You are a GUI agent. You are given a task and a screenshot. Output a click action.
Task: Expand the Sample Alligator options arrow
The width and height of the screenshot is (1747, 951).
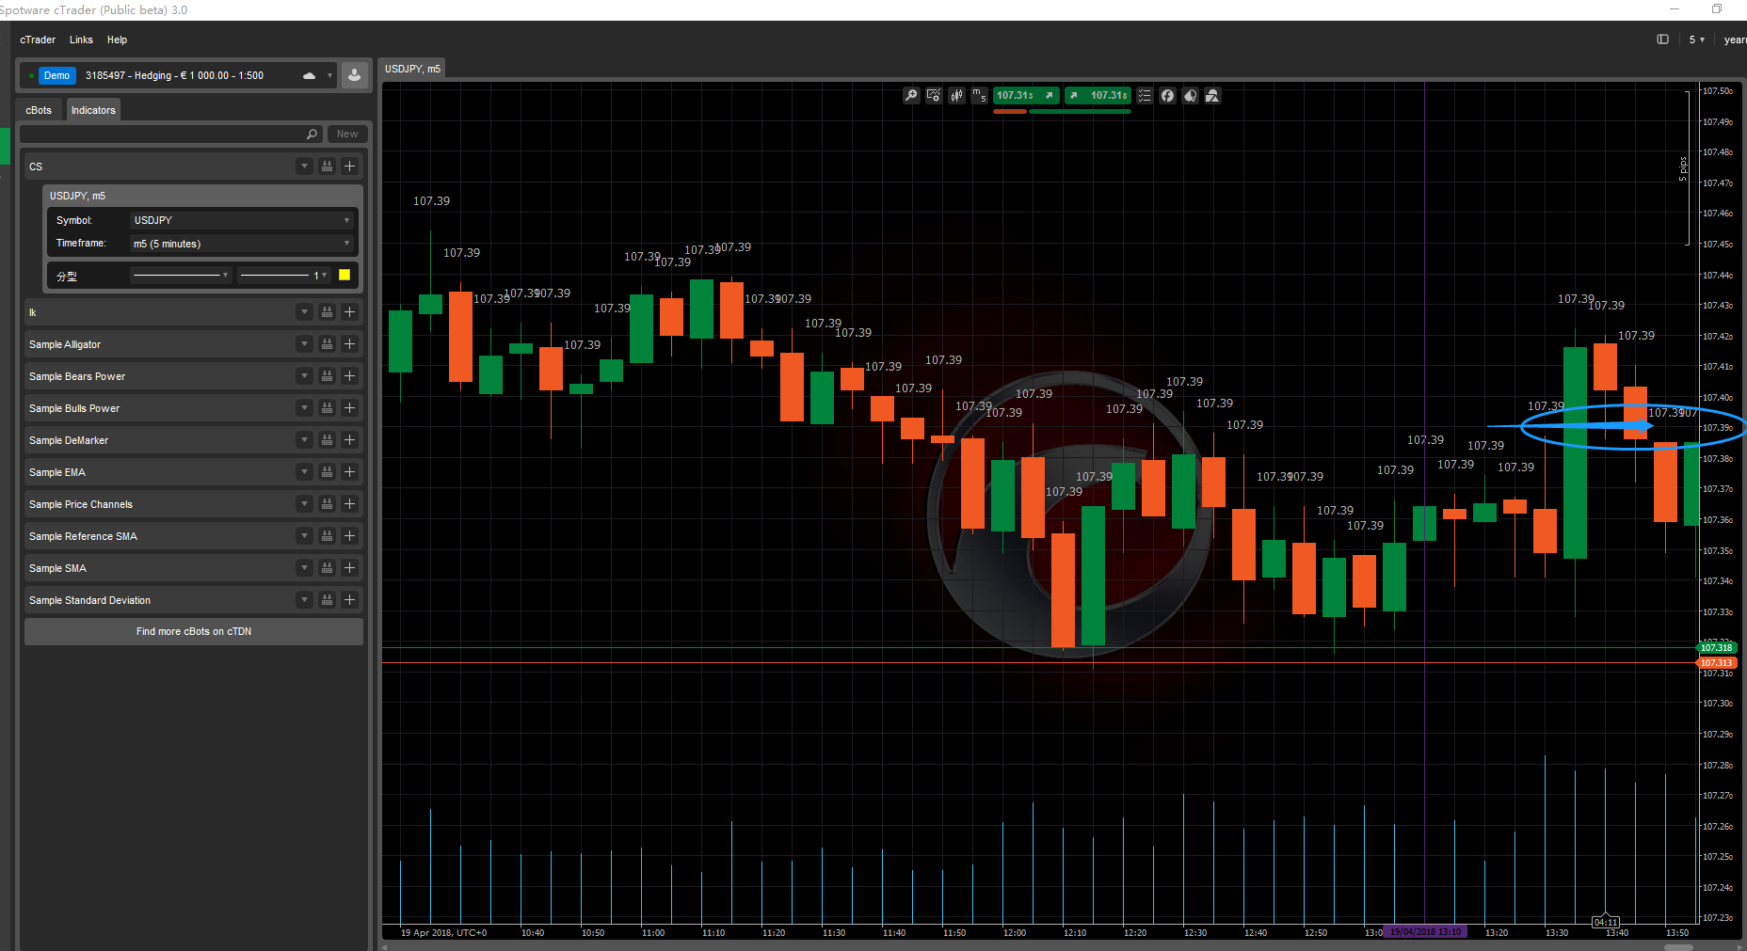click(304, 344)
